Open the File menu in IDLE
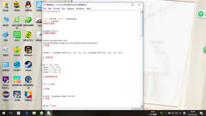Image resolution: width=206 pixels, height=116 pixels. tap(44, 8)
